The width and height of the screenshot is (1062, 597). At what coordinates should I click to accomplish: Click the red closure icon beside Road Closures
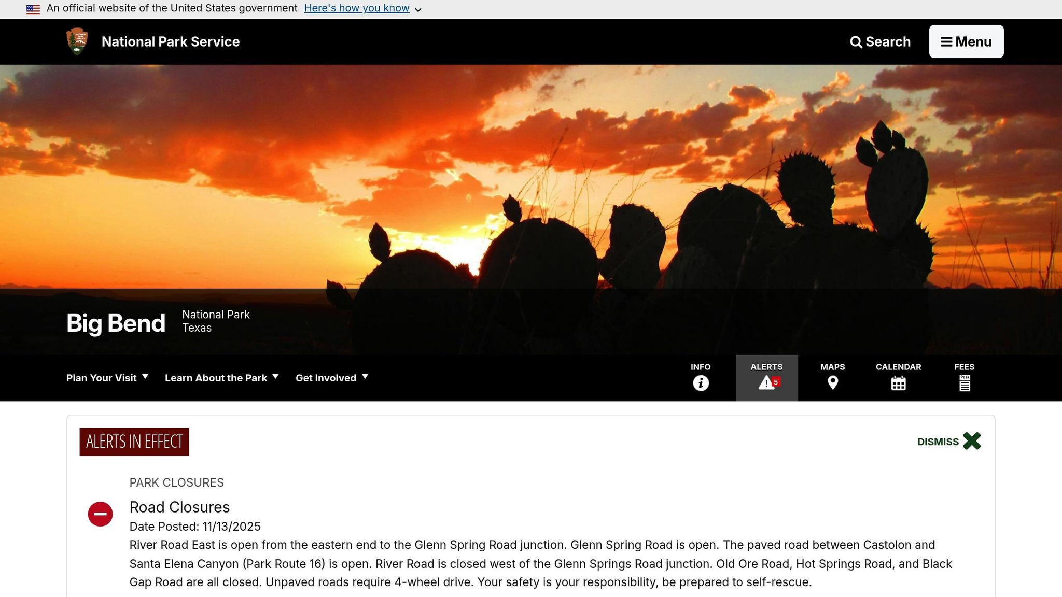[100, 514]
